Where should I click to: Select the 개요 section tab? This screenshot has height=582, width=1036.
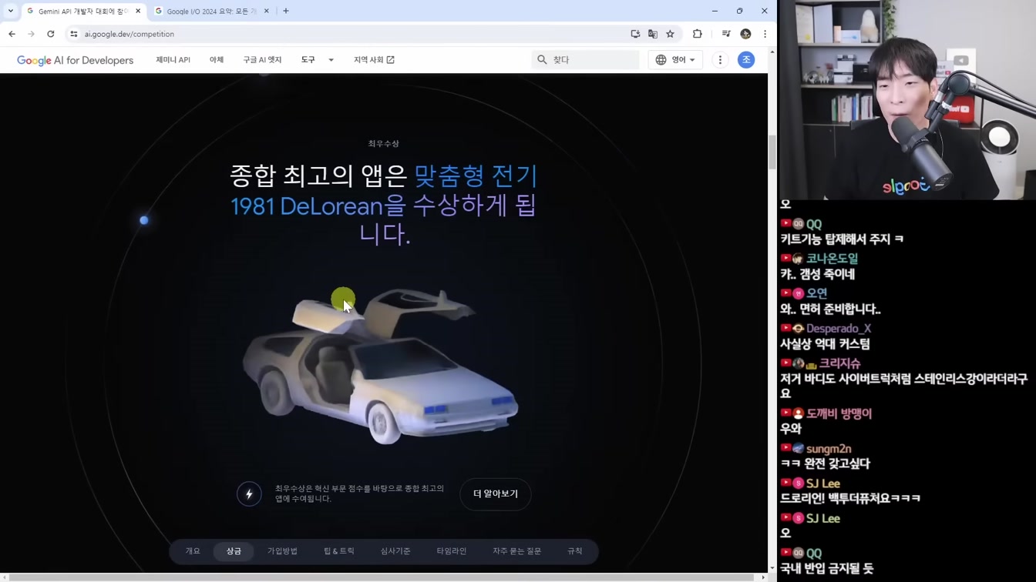(193, 551)
